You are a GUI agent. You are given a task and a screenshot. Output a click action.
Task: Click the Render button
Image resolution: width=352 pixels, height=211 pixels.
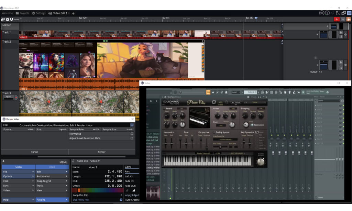[102, 152]
